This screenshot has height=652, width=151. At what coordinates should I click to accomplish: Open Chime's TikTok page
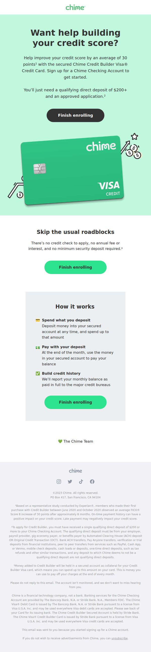click(81, 481)
